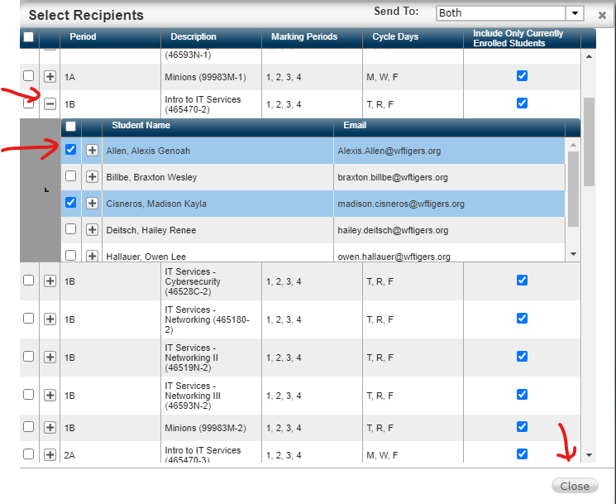Uncheck enrolled-only for Minions (99983M-2)

522,426
